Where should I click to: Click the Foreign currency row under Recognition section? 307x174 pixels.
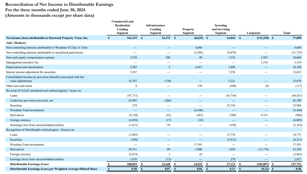click(21, 154)
